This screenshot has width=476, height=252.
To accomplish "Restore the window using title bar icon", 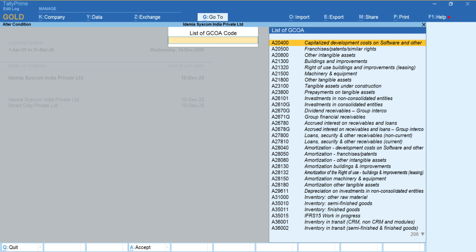I will pos(450,4).
